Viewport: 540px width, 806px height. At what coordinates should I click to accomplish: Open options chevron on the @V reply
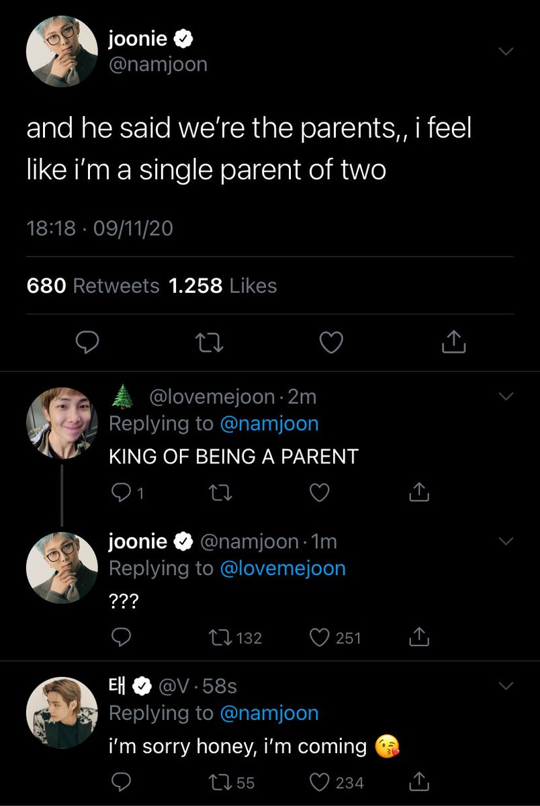(506, 686)
